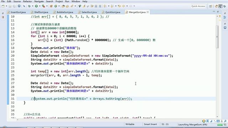Open the Edit menu
The image size is (228, 128).
(9, 1)
